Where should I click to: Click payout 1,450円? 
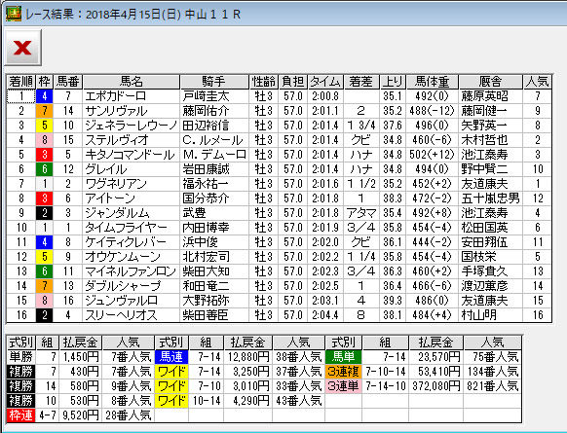click(x=81, y=357)
